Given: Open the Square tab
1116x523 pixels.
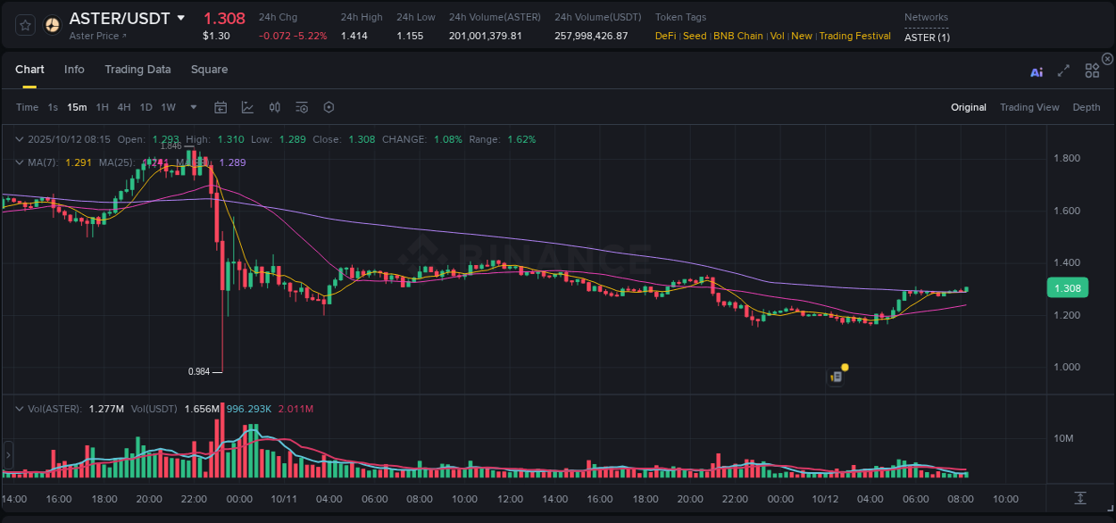Looking at the screenshot, I should click(209, 69).
